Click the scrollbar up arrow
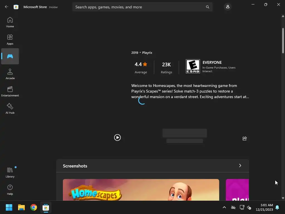The height and width of the screenshot is (214, 285). pyautogui.click(x=283, y=16)
